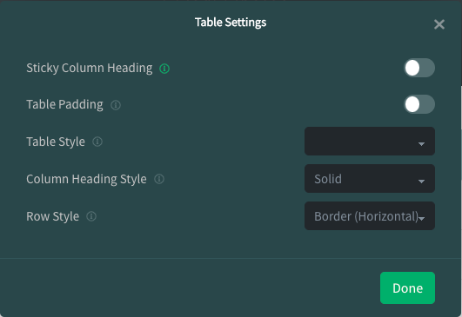Click the Row Style label text
Image resolution: width=462 pixels, height=317 pixels.
point(53,216)
